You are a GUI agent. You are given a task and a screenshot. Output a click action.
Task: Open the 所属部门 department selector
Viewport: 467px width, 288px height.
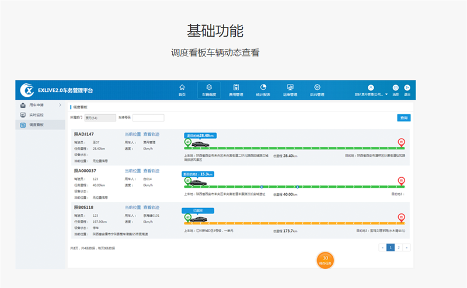[99, 118]
